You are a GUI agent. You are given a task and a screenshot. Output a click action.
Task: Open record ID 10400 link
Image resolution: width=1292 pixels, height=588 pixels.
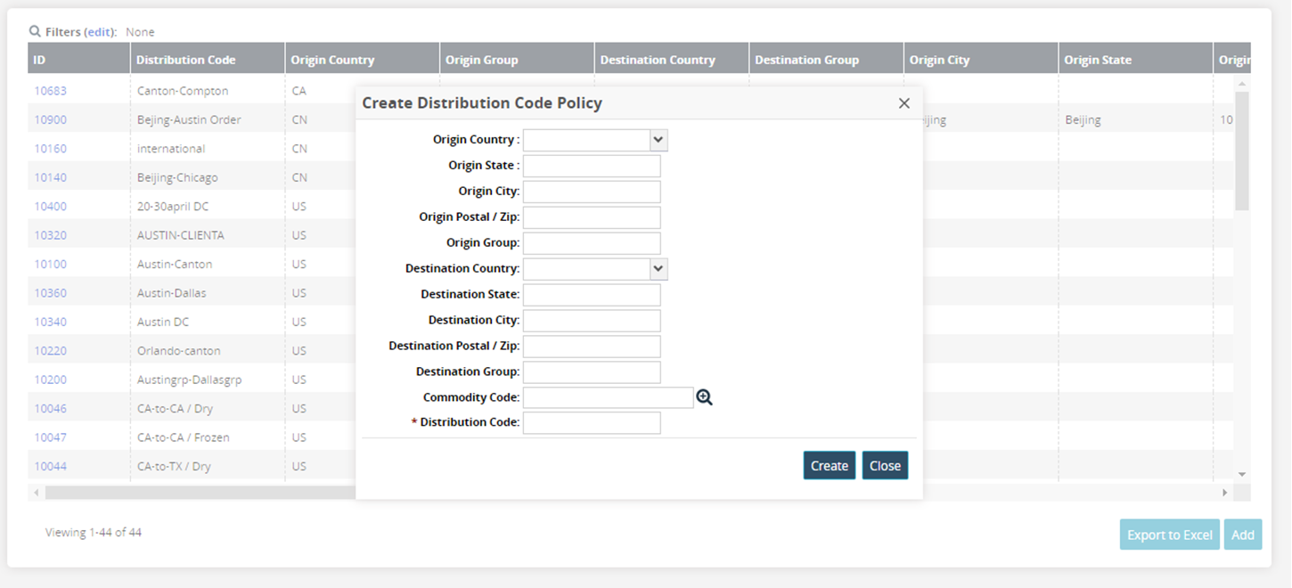50,207
